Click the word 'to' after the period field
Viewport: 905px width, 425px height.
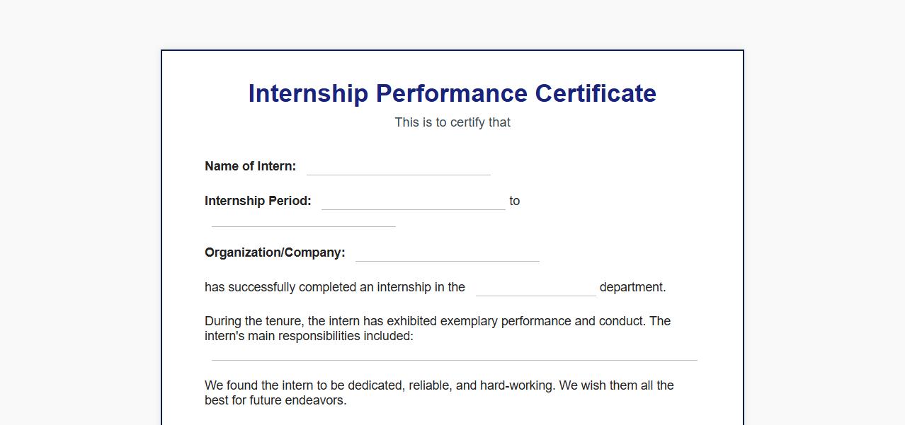[x=515, y=201]
